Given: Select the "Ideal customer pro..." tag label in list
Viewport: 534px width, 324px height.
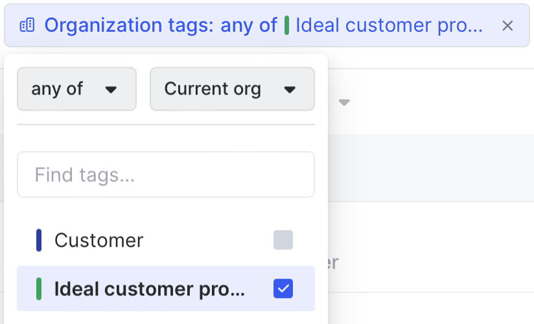Looking at the screenshot, I should click(150, 289).
